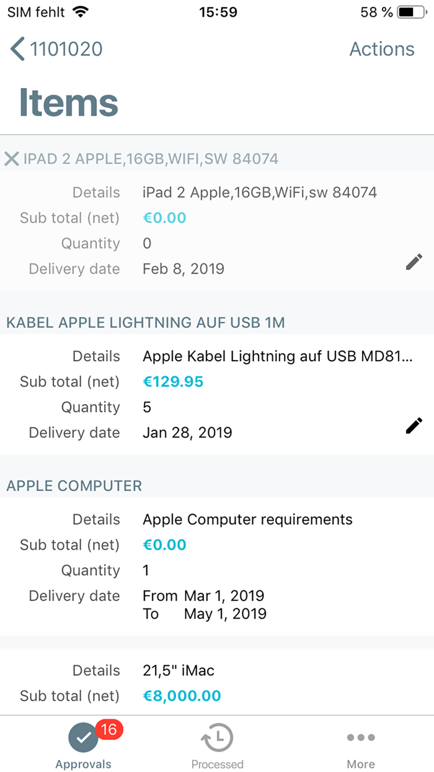This screenshot has width=434, height=772.
Task: Open the Approvals tab checkmark icon
Action: pyautogui.click(x=83, y=738)
